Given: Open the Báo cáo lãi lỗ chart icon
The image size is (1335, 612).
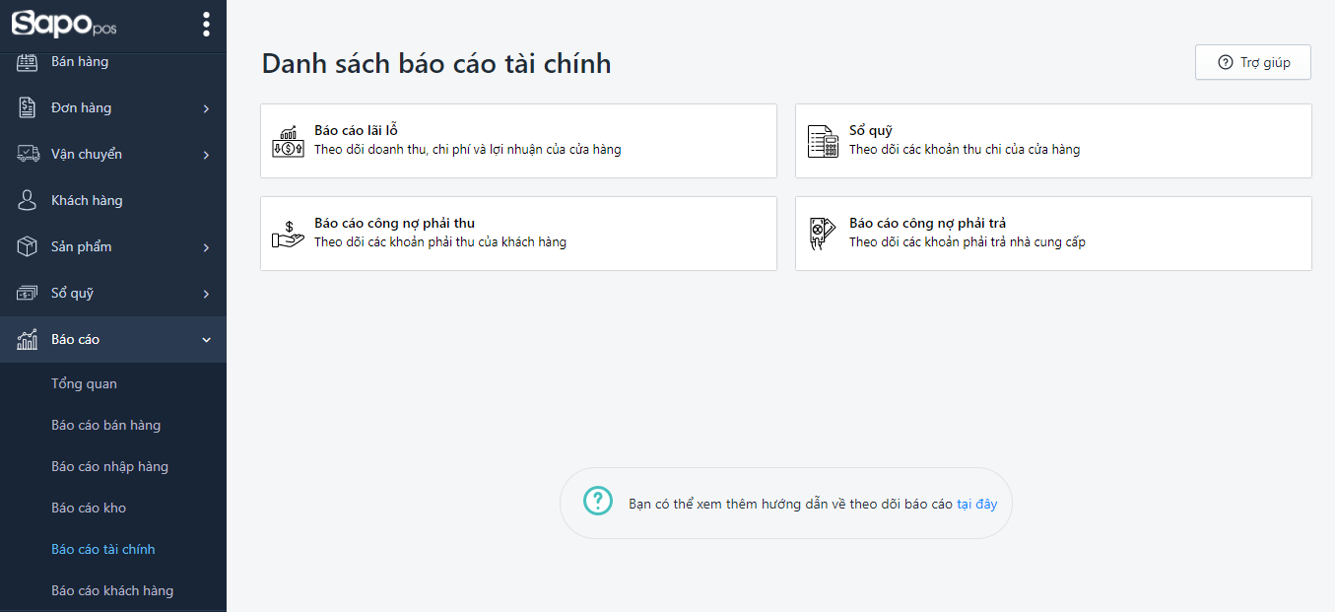Looking at the screenshot, I should tap(287, 140).
